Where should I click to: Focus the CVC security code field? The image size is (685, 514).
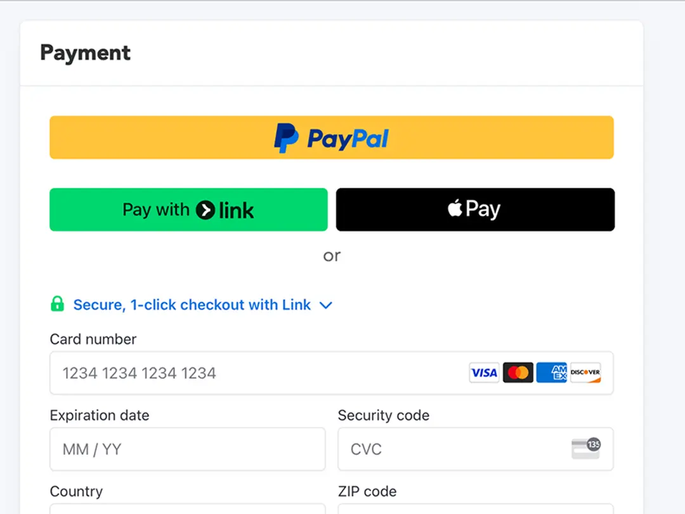[450, 449]
